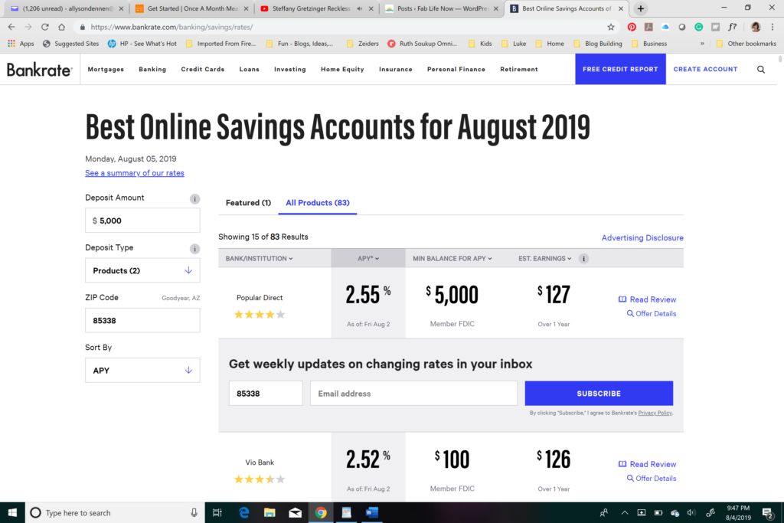Image resolution: width=784 pixels, height=523 pixels.
Task: Read Review for Popular Direct
Action: tap(647, 299)
